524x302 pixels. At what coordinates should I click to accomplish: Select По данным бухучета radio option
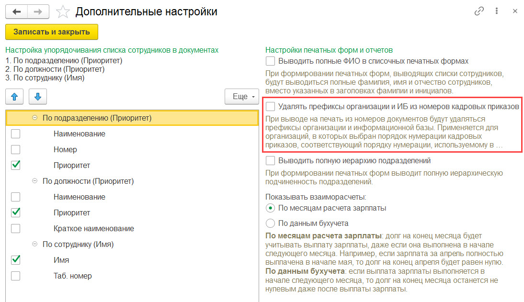[270, 223]
